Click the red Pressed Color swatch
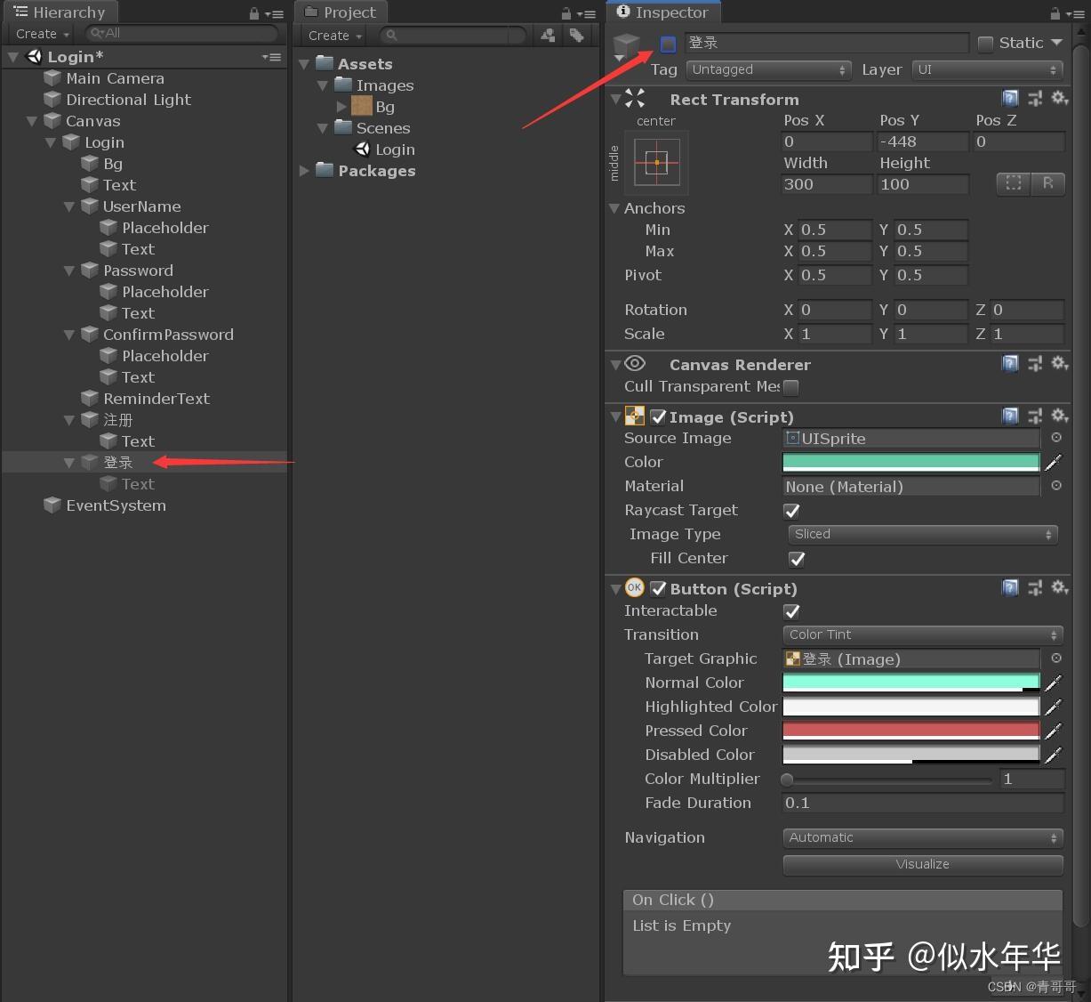Screen dimensions: 1091x1002 point(911,730)
